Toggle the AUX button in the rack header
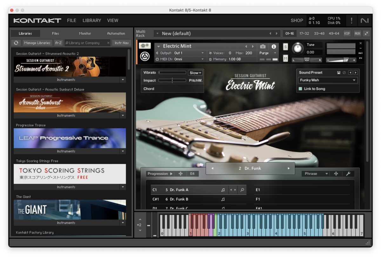Viewport: 381px width, 257px height. [x=357, y=33]
